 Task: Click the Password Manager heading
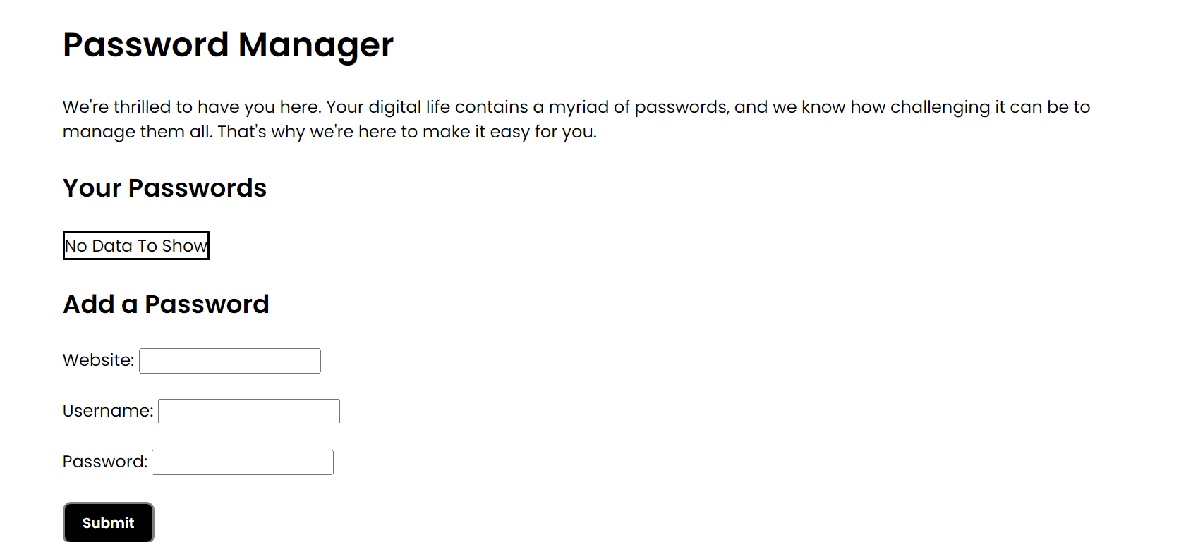[x=228, y=45]
